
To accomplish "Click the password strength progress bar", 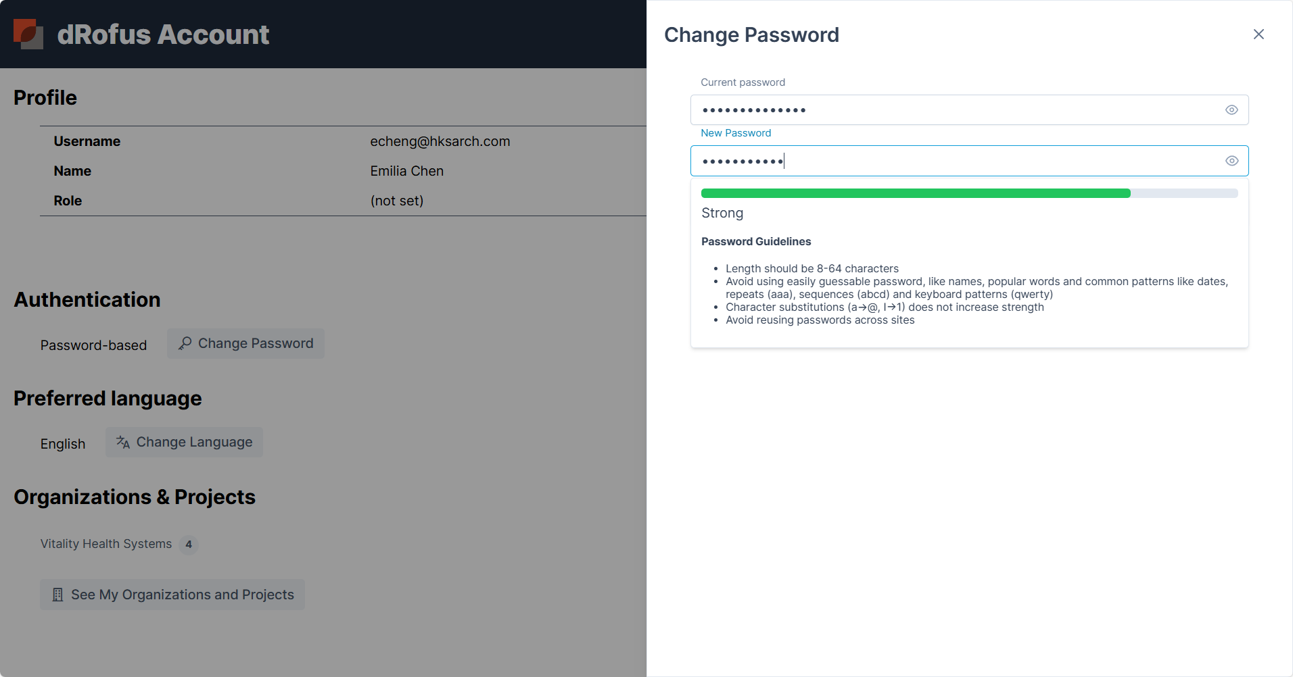I will pyautogui.click(x=969, y=194).
